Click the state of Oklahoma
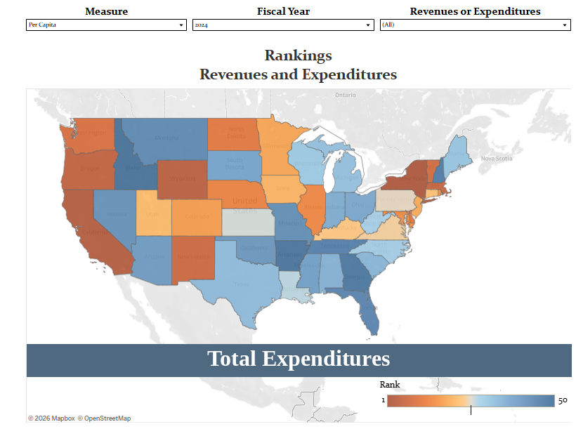Screen dimensions: 576x429 [255, 250]
